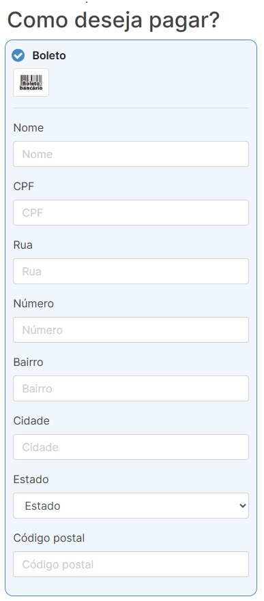Select the Boleto payment radio checkmark
264x601 pixels.
point(18,56)
